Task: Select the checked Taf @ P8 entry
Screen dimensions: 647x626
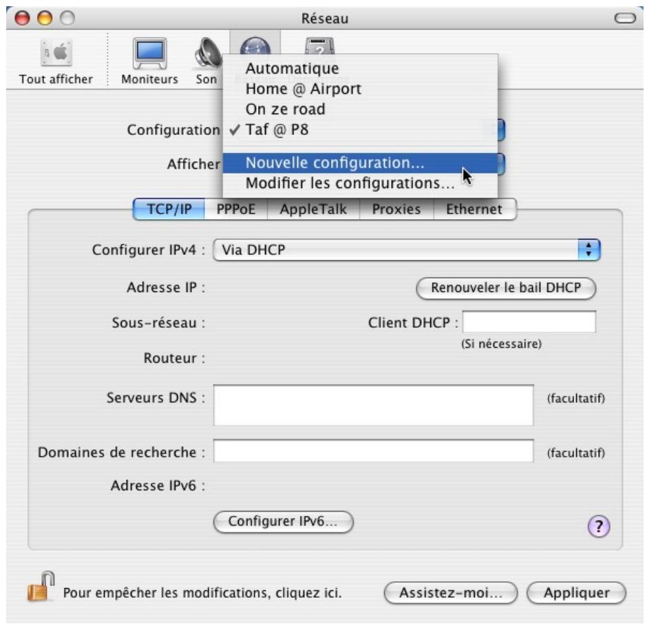Action: click(360, 129)
